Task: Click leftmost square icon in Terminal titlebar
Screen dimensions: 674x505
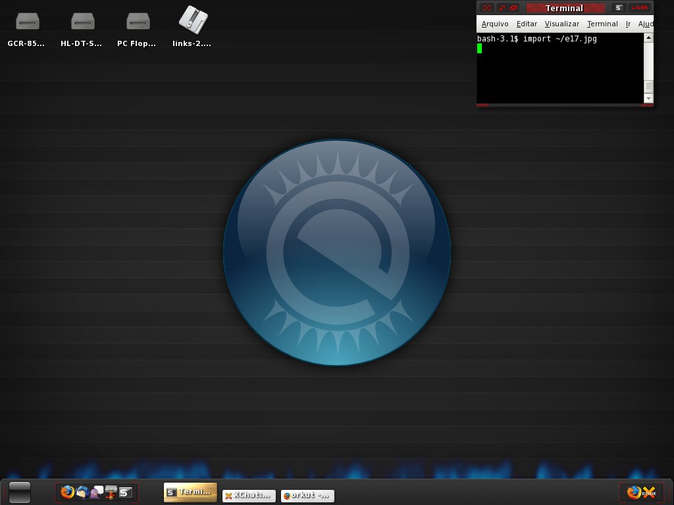Action: point(486,8)
